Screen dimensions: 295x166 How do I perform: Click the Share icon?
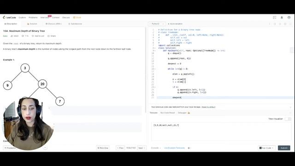pyautogui.click(x=48, y=36)
